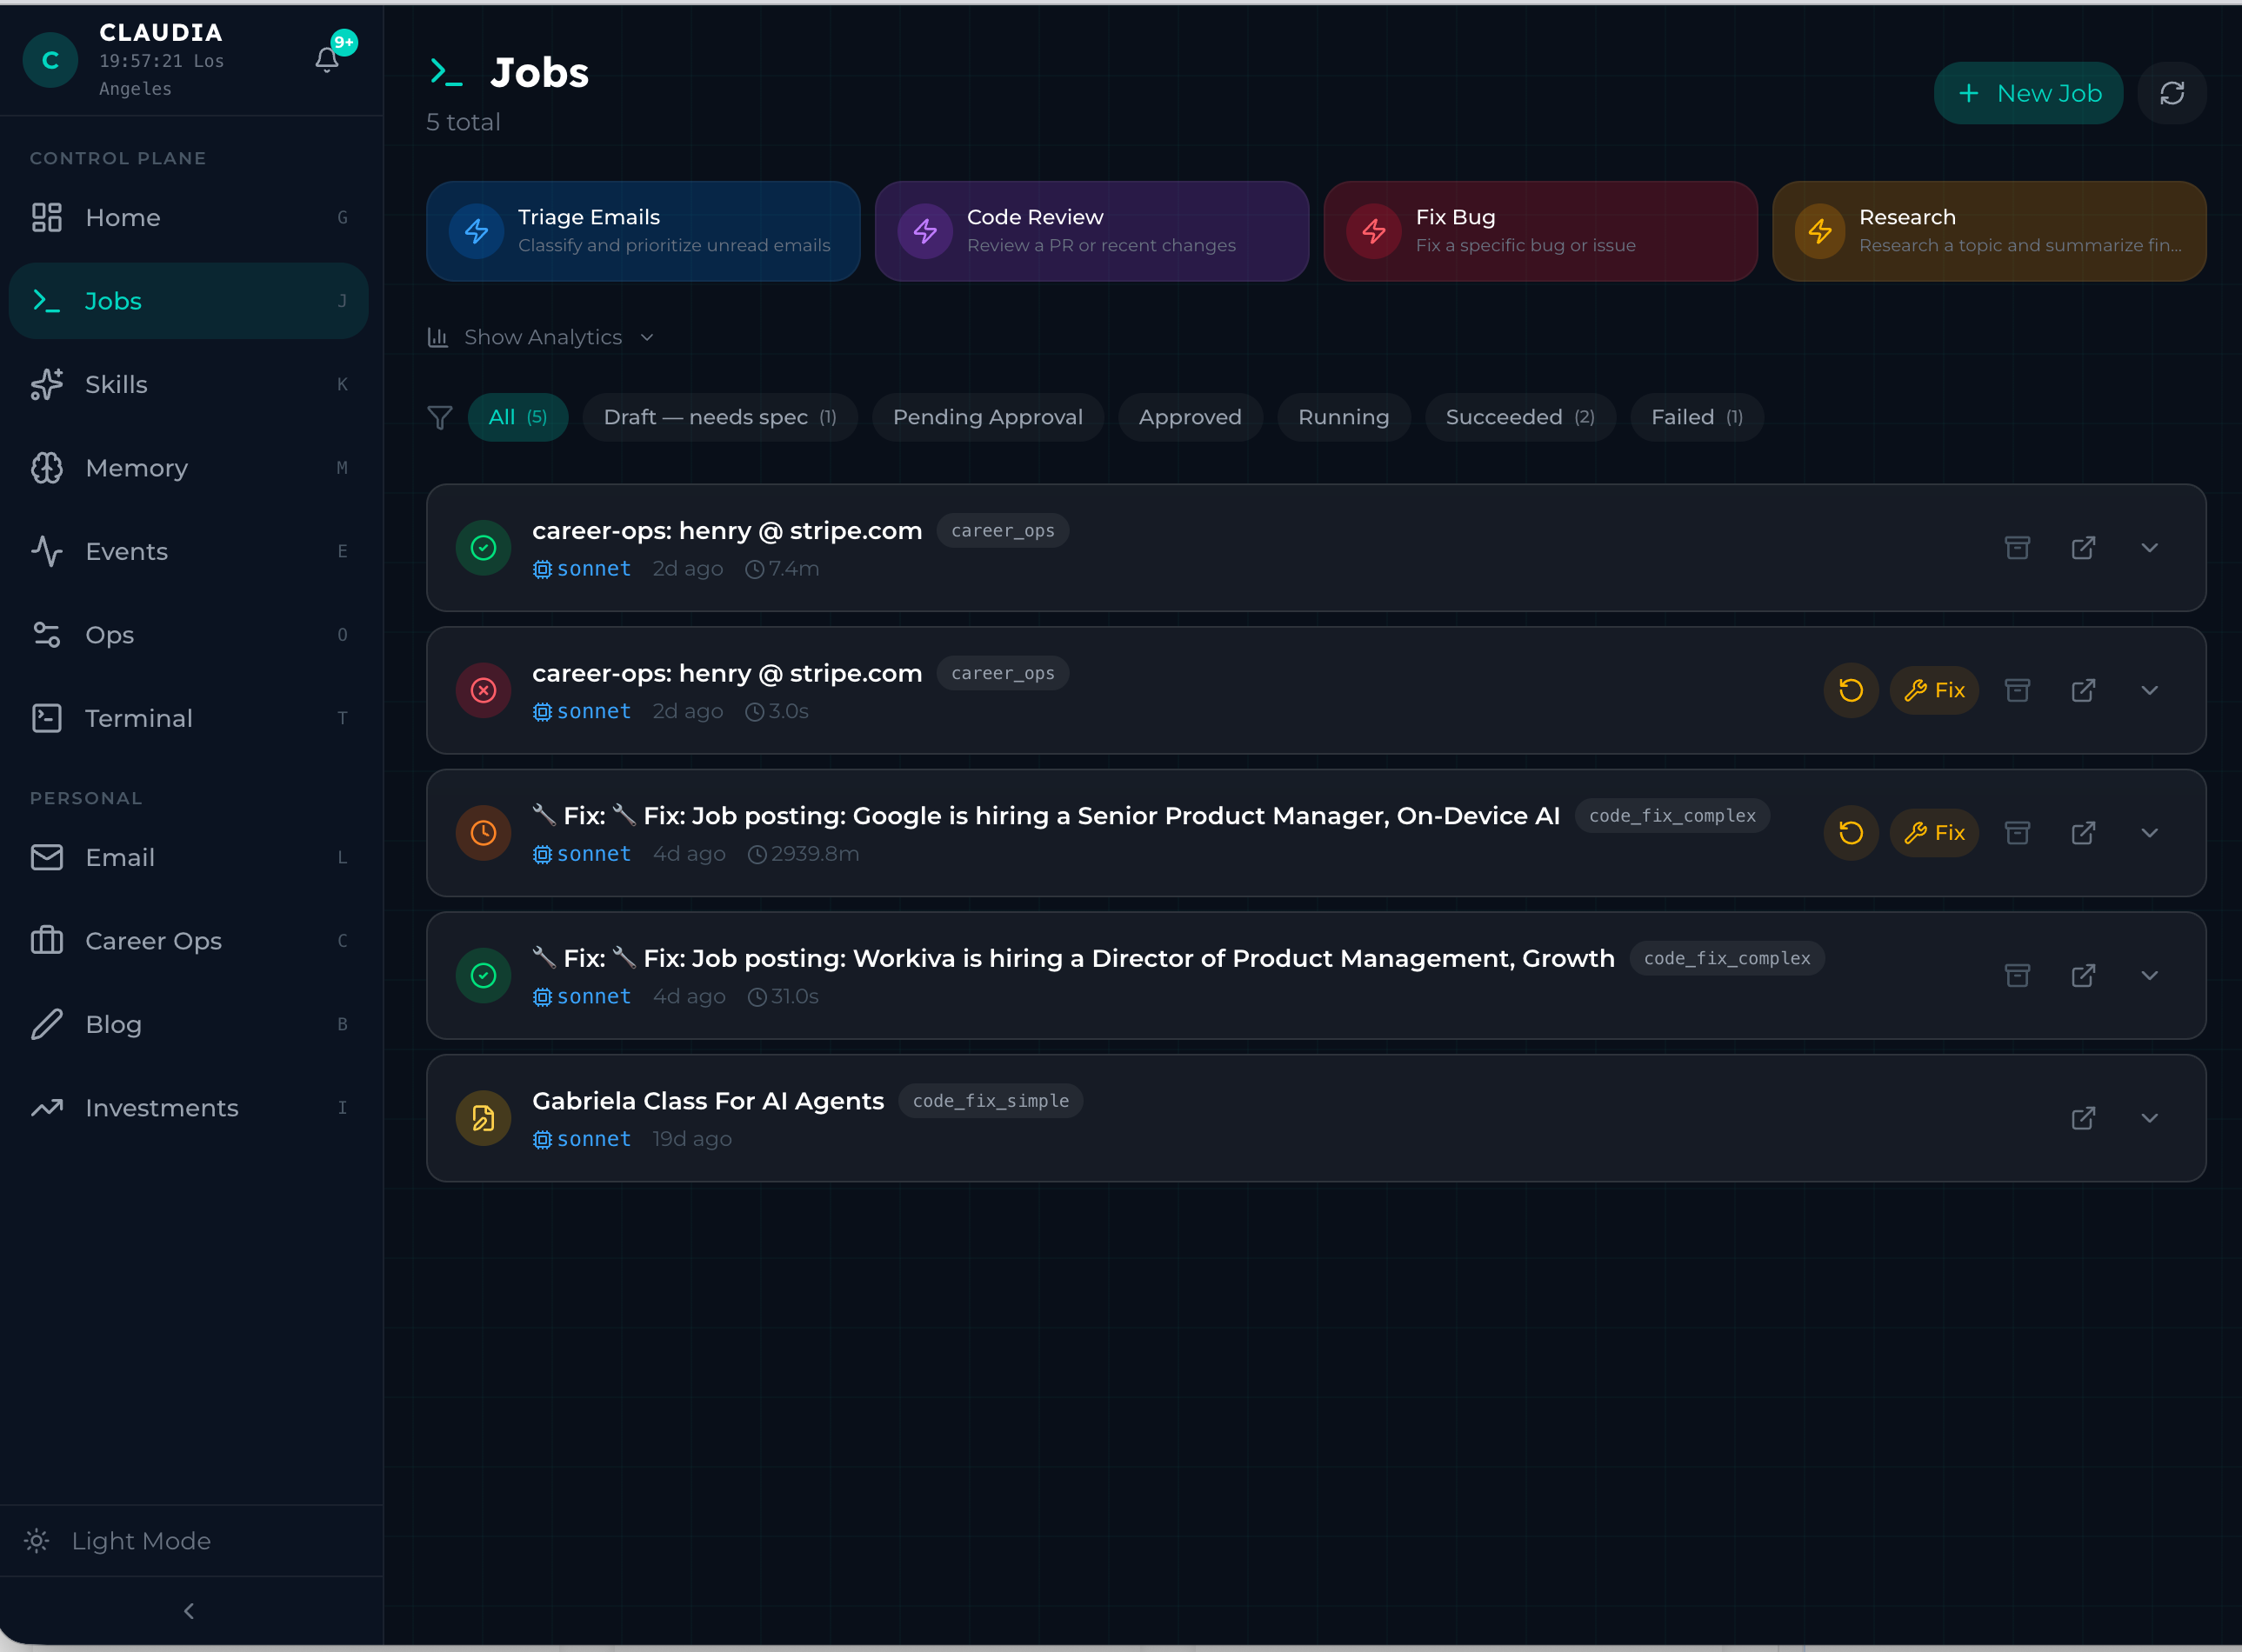Filter jobs by Failed status

point(1696,417)
